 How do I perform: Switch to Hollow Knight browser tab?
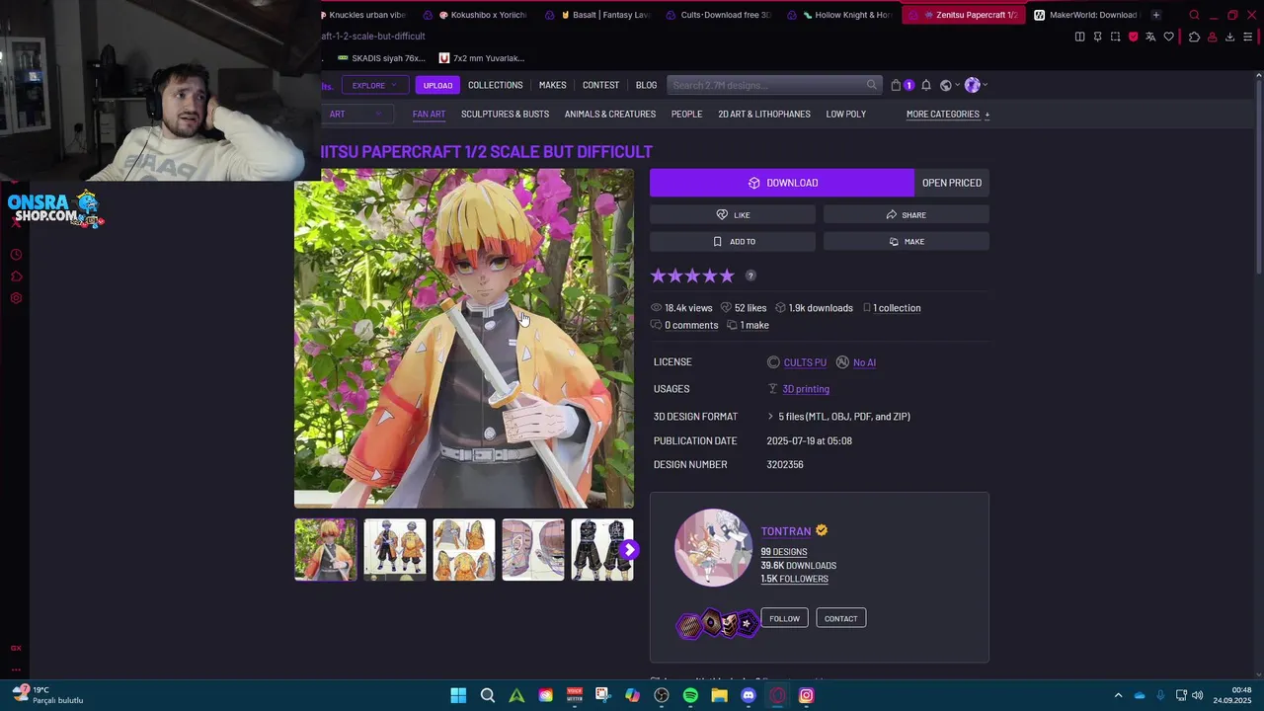coord(847,15)
